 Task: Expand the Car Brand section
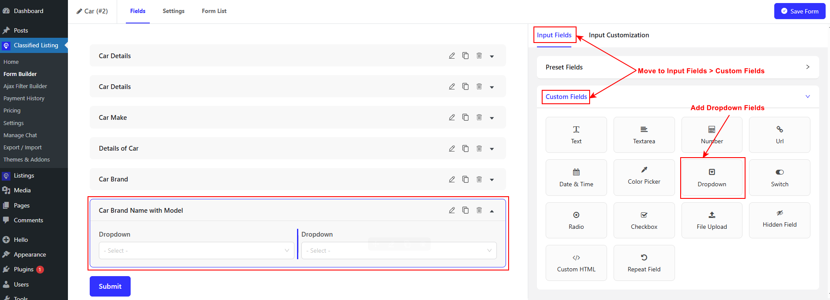click(x=492, y=180)
